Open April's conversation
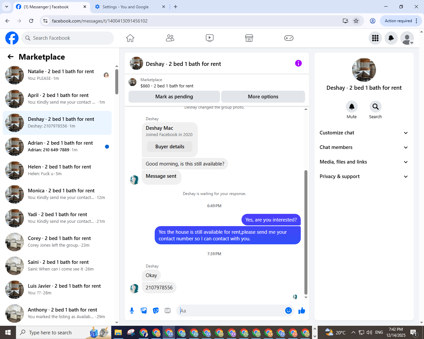424x339 pixels. tap(57, 99)
